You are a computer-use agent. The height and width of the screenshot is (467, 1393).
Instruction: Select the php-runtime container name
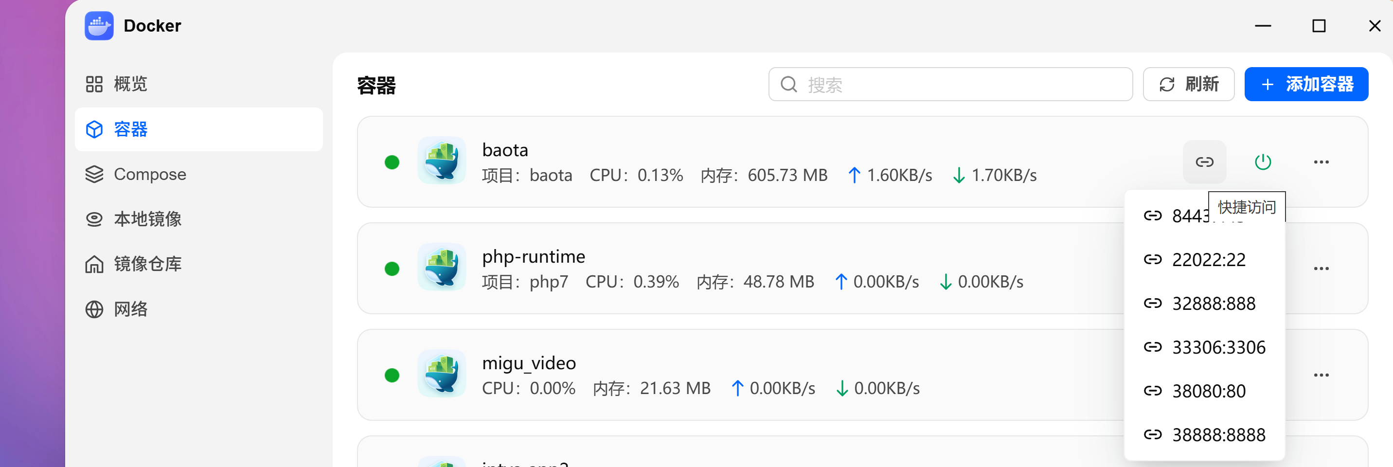pyautogui.click(x=533, y=256)
